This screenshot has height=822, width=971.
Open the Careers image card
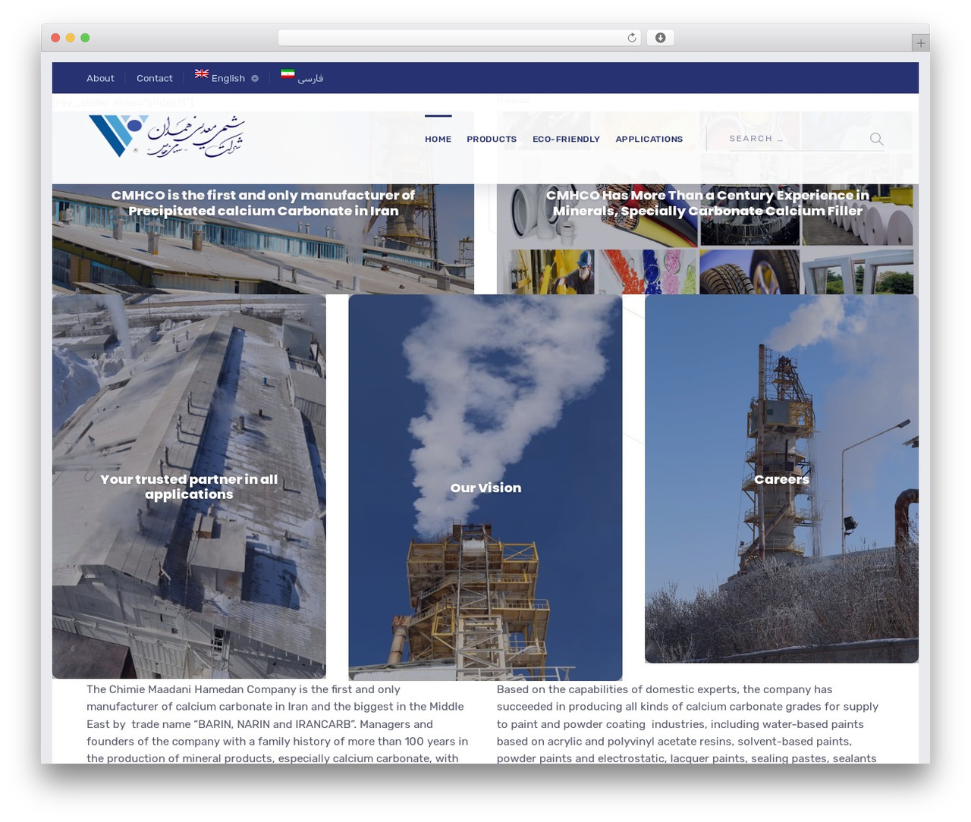click(781, 479)
